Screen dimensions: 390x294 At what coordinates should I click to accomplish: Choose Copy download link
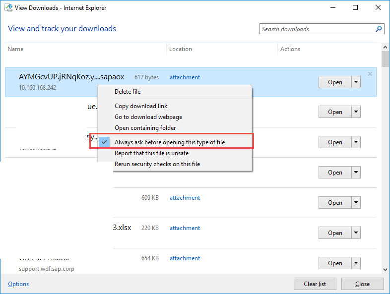click(141, 106)
